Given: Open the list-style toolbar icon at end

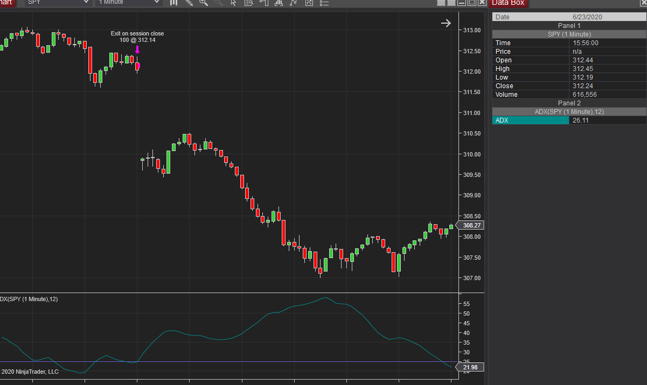Looking at the screenshot, I should (324, 3).
